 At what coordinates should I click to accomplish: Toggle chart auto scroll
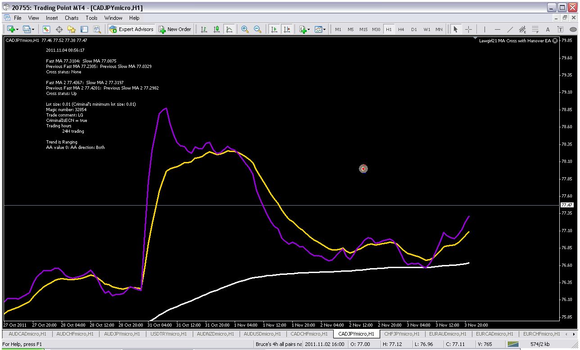tap(274, 29)
